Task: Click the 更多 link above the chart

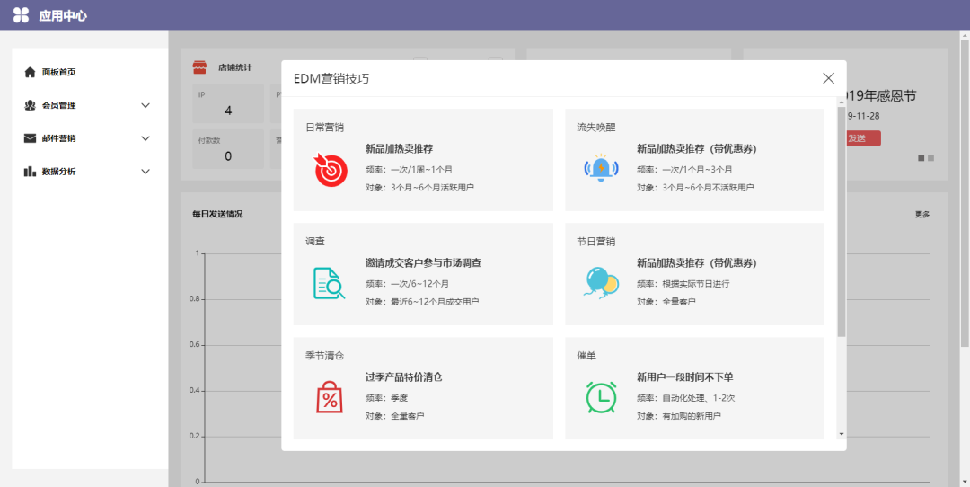Action: point(922,214)
